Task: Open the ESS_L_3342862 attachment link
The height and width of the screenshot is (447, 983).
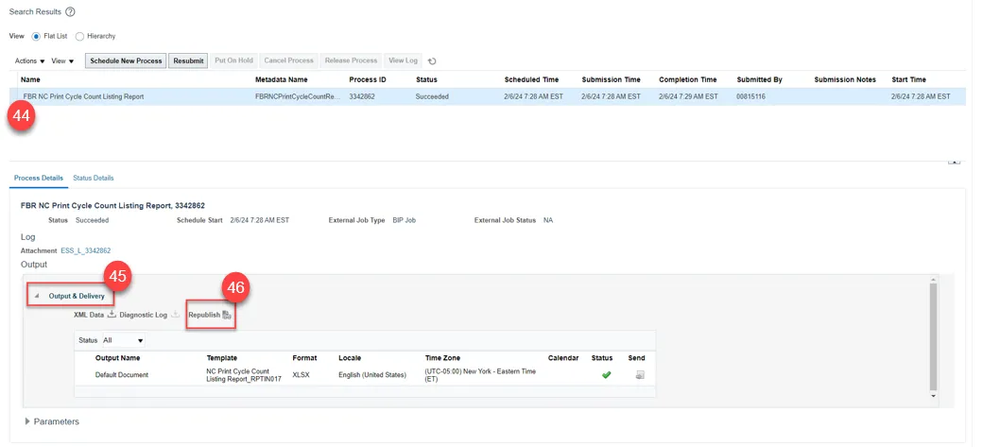Action: point(78,250)
